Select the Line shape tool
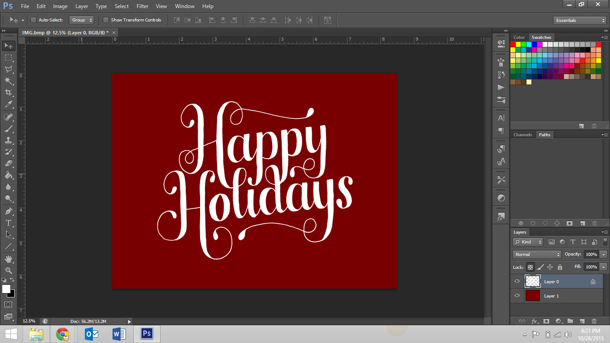The height and width of the screenshot is (343, 610). click(8, 246)
